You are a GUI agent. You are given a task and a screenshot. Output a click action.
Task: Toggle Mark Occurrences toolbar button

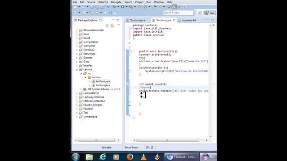pos(174,7)
